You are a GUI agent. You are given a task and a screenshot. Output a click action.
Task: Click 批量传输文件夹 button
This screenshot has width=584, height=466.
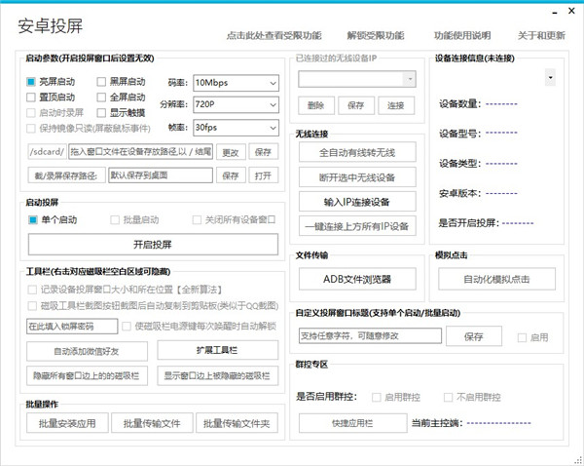(237, 423)
